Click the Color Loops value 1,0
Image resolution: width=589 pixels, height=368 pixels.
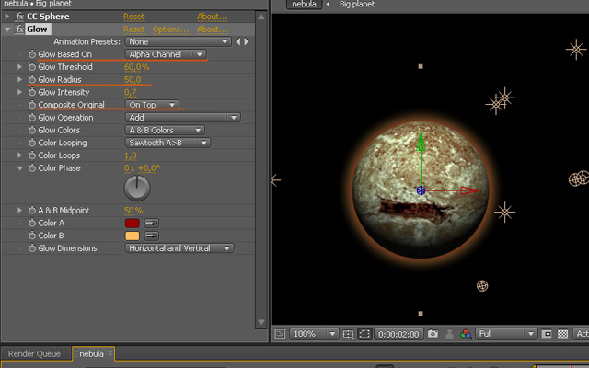pyautogui.click(x=131, y=155)
